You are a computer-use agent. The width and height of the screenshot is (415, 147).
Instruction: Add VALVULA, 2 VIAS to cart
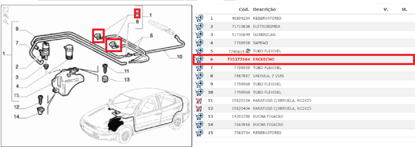click(x=199, y=76)
